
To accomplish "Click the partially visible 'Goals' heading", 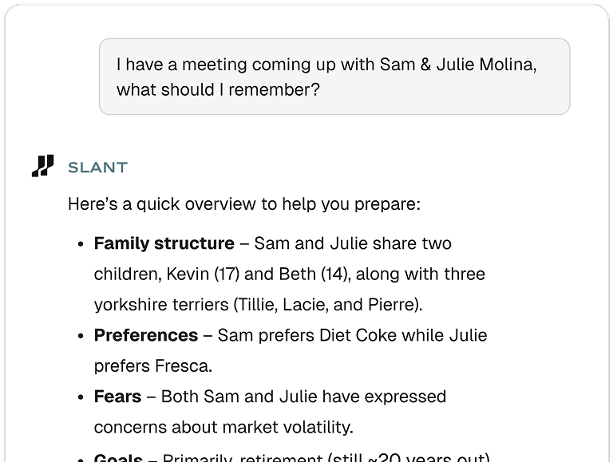I will tap(118, 457).
